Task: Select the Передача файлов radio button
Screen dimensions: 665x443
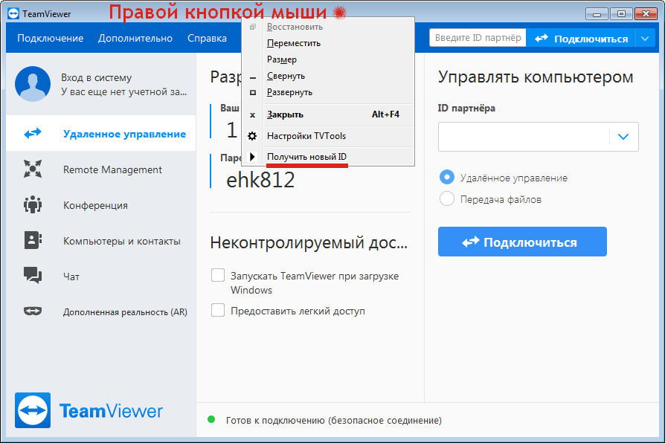Action: pos(447,199)
